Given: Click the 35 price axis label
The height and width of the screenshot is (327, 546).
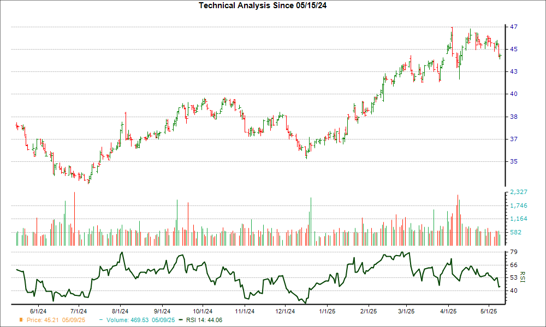Looking at the screenshot, I should point(514,161).
